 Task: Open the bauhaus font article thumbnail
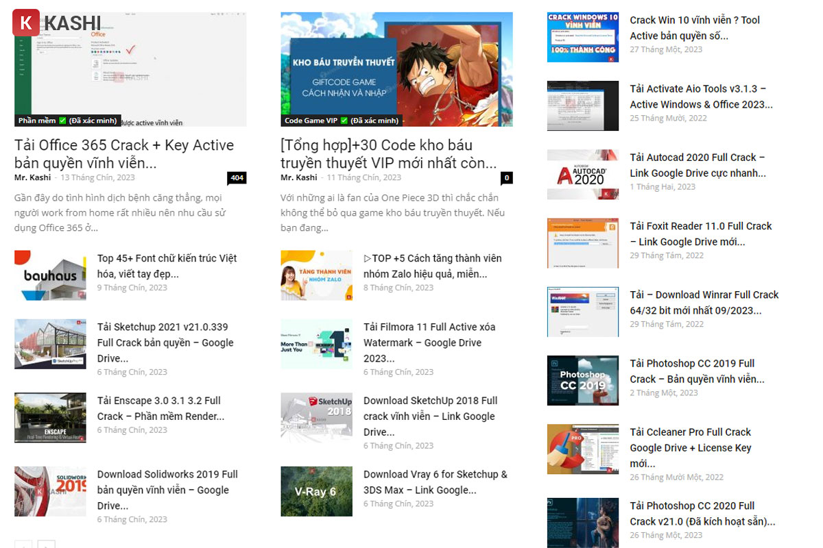tap(50, 275)
